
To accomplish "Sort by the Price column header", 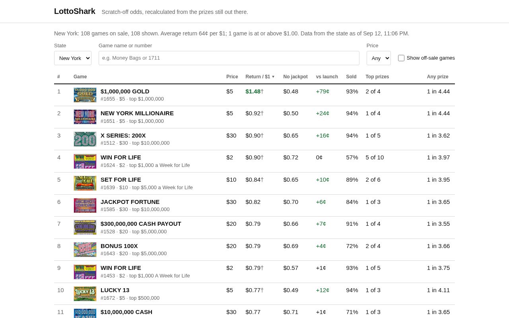I will tap(232, 77).
